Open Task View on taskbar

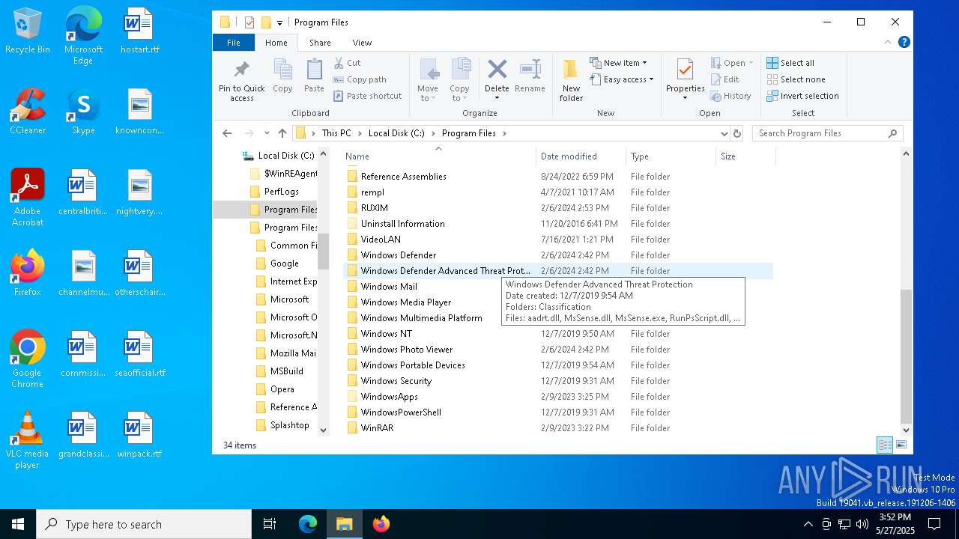[x=270, y=524]
